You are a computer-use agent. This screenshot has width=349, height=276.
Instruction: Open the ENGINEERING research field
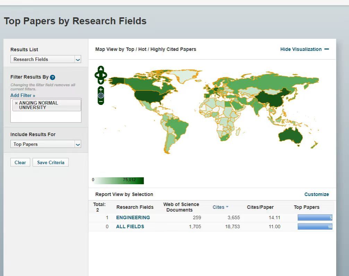click(x=133, y=217)
